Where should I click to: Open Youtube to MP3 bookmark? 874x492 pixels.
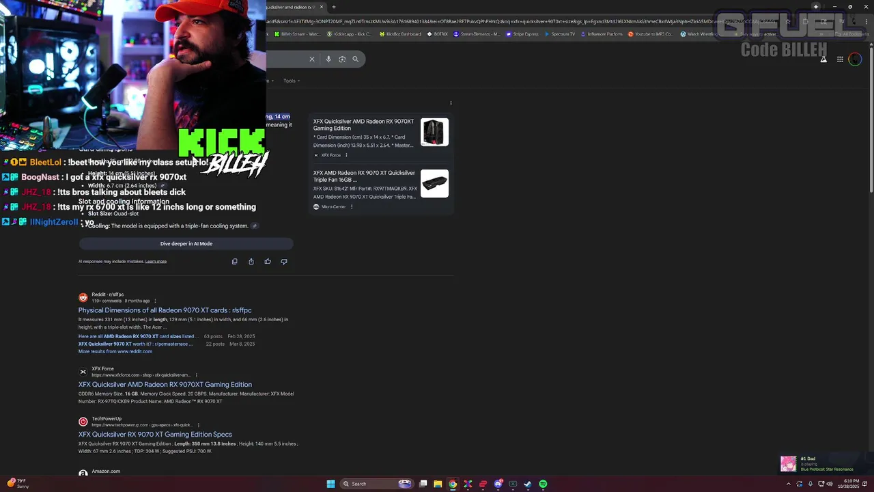point(650,33)
